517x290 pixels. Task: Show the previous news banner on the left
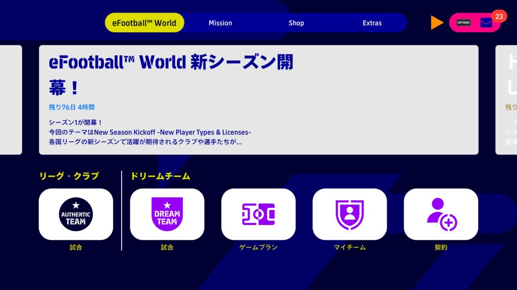(x=11, y=100)
